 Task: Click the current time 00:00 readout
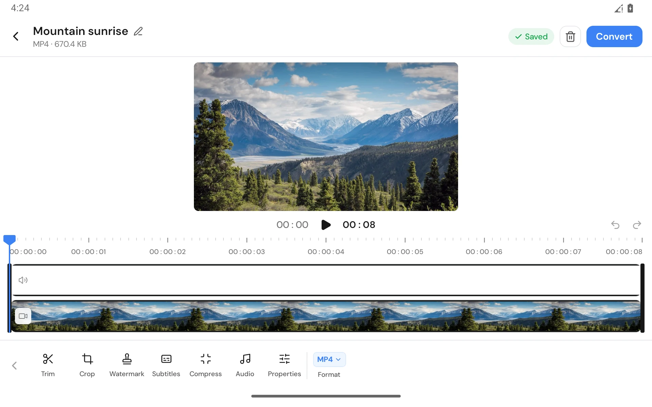(292, 225)
